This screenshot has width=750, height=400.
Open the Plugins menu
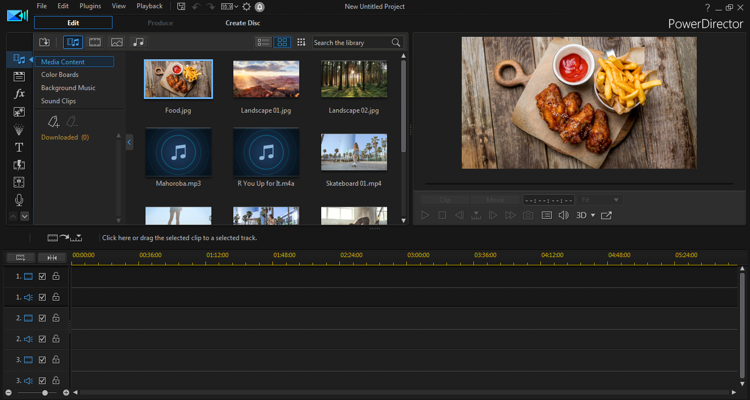click(x=90, y=6)
